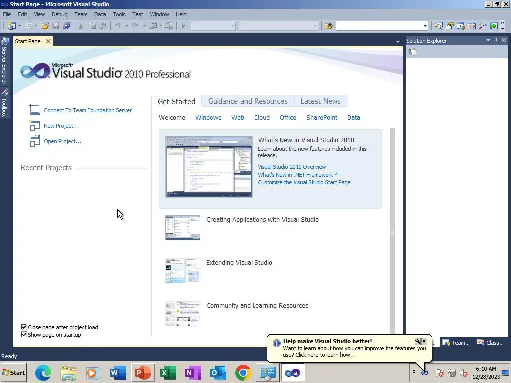The width and height of the screenshot is (511, 383).
Task: Open the Redo history dropdown arrow
Action: pos(144,26)
